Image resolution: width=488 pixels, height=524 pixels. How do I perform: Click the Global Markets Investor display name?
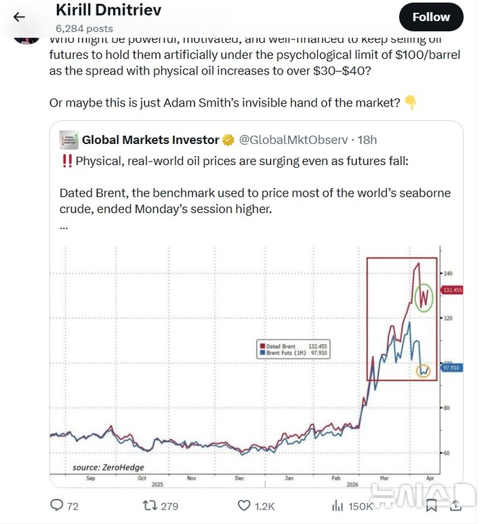coord(150,140)
